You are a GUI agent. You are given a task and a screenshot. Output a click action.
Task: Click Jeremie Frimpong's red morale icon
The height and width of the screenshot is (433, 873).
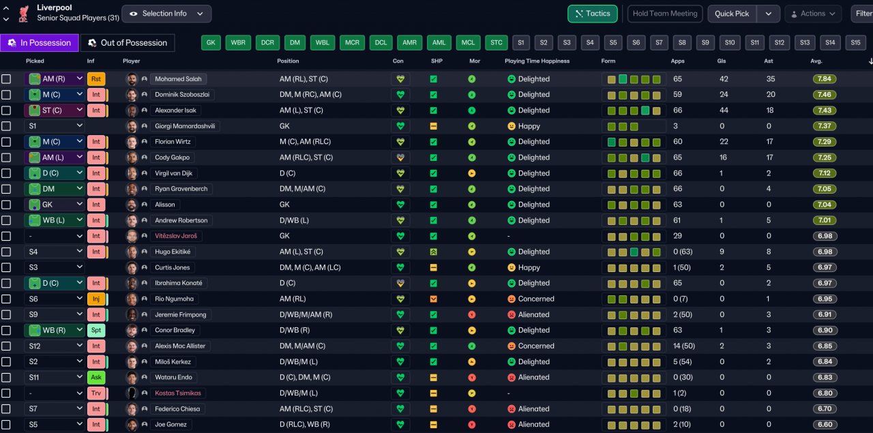[x=472, y=314]
